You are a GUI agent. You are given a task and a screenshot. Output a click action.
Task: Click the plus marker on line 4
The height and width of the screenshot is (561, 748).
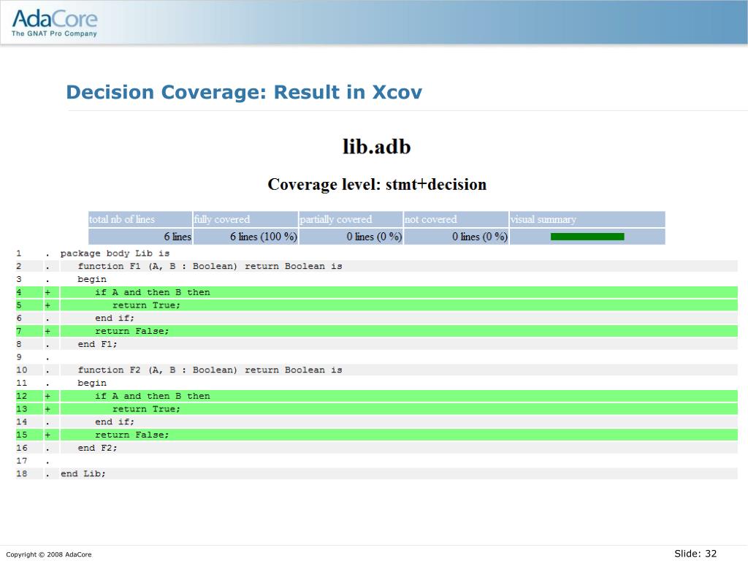tap(47, 292)
